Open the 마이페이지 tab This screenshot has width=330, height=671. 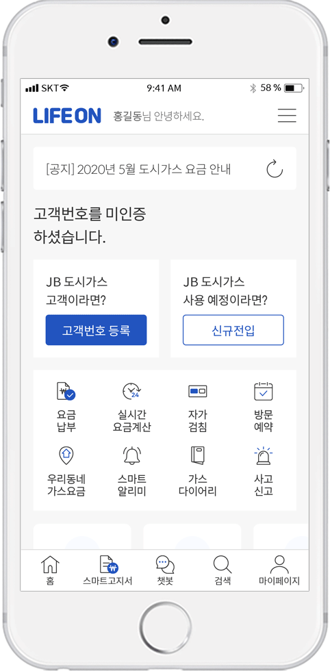click(x=279, y=570)
